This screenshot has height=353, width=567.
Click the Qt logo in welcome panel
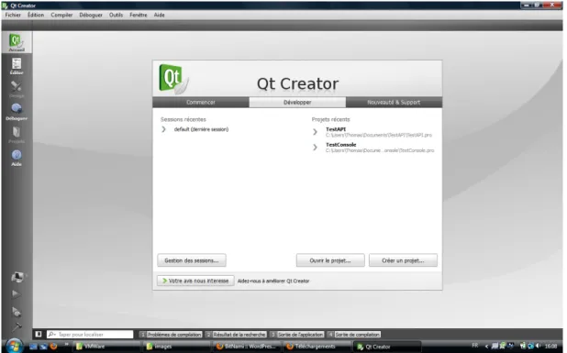(x=173, y=79)
